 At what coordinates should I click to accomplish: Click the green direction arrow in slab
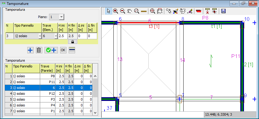[x=211, y=61]
